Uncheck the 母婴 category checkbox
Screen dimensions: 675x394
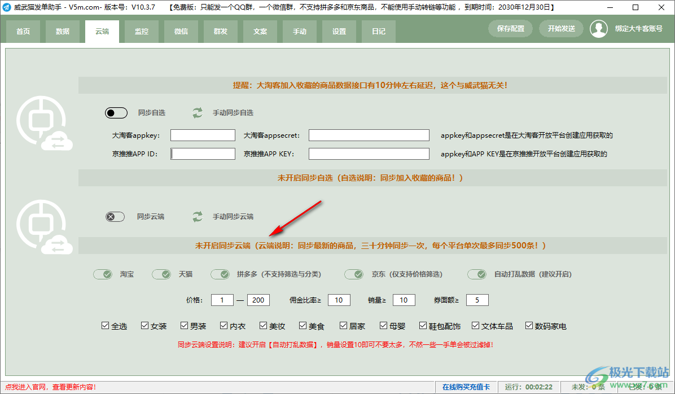click(383, 326)
